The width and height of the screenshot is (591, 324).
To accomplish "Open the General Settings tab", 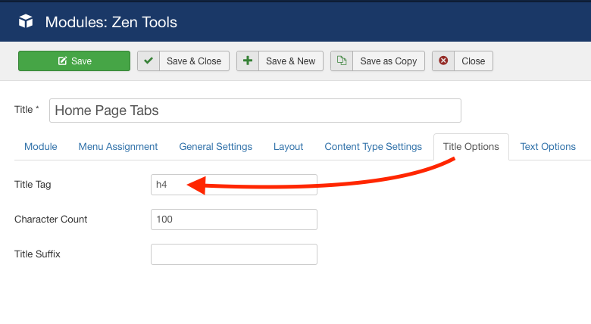I will pyautogui.click(x=215, y=147).
